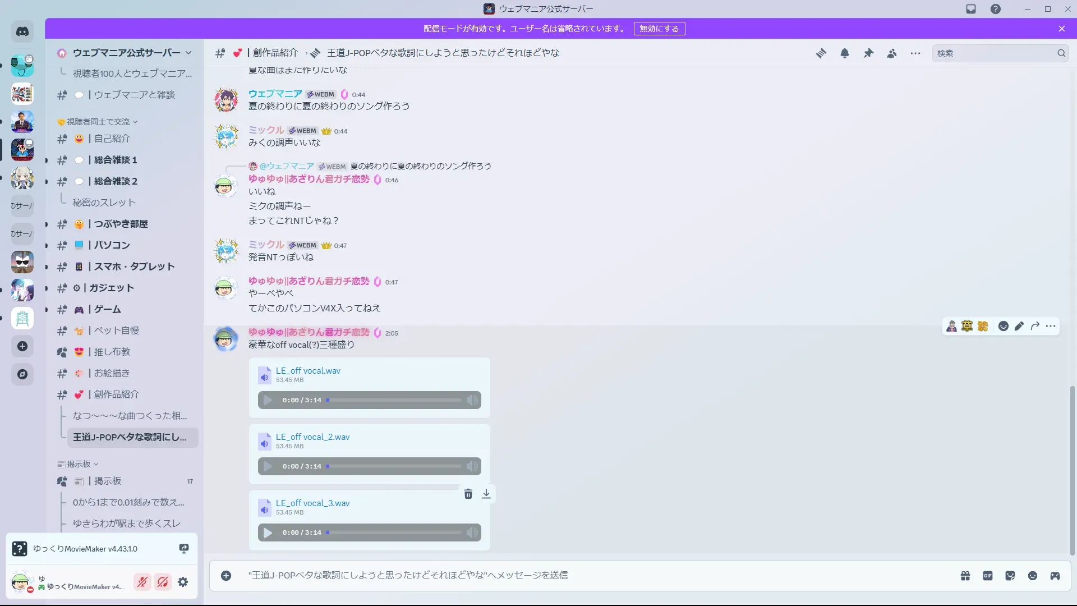Open the pinned messages icon
Image resolution: width=1077 pixels, height=606 pixels.
[868, 53]
